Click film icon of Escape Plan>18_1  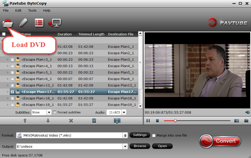click(18, 98)
